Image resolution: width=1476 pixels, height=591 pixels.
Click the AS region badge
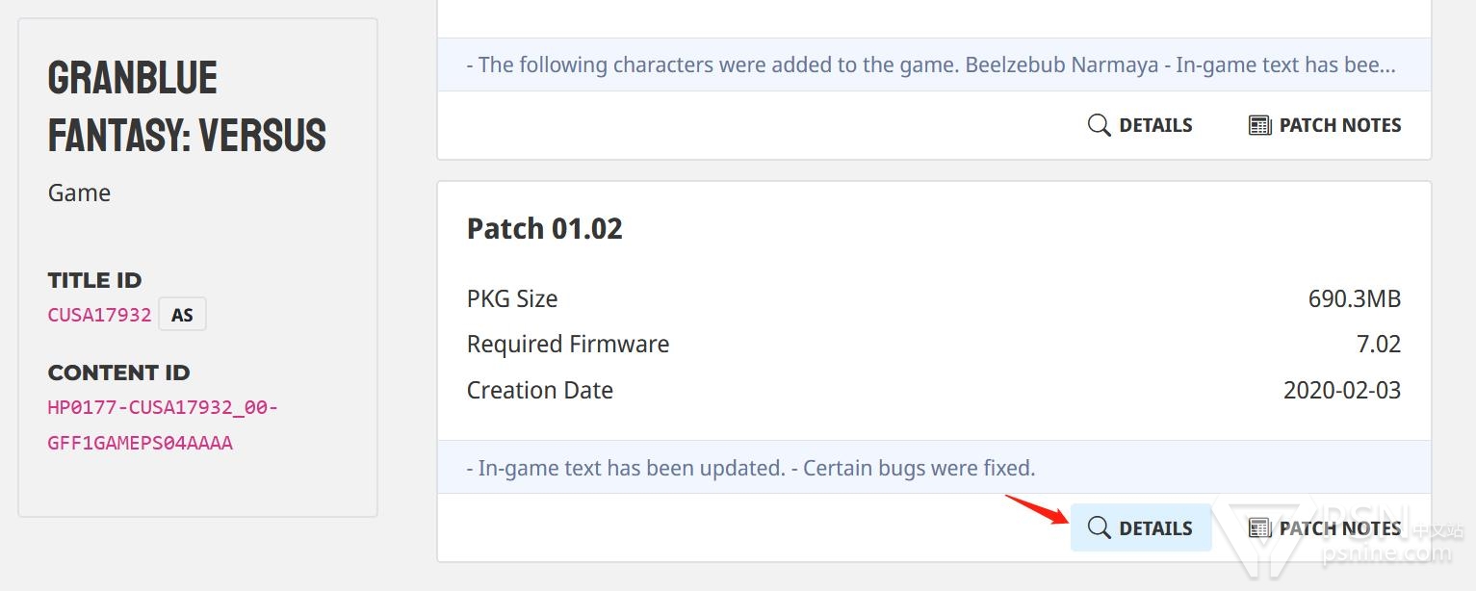coord(182,315)
